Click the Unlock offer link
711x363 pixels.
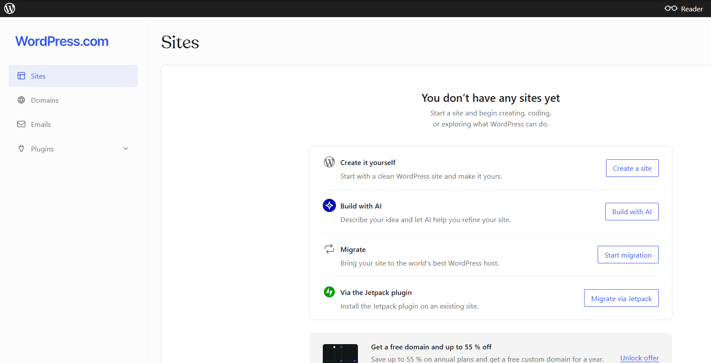coord(639,358)
